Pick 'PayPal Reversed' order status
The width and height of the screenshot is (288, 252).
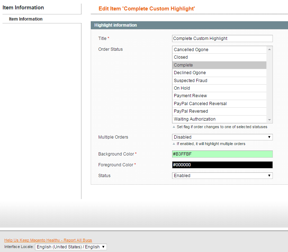[x=219, y=111]
